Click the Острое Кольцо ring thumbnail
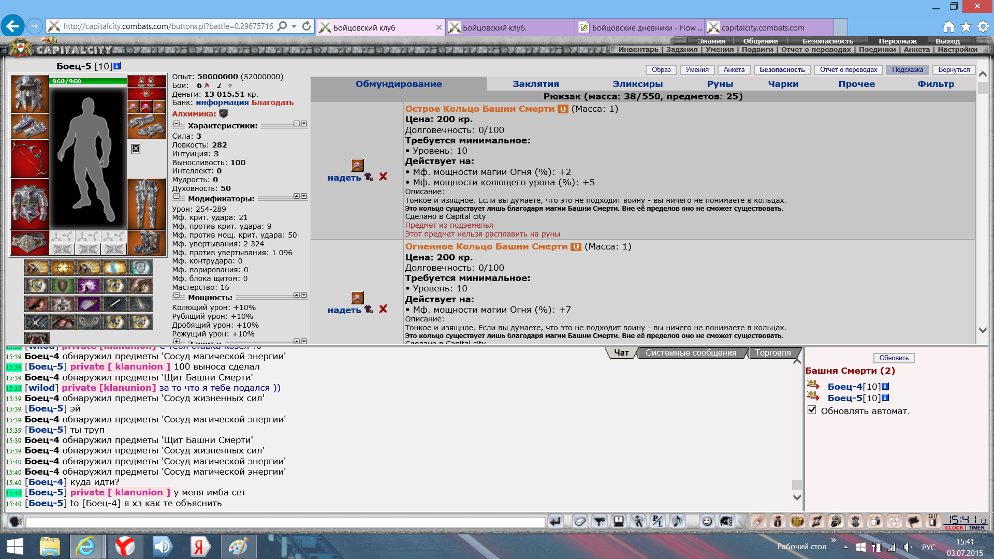Image resolution: width=994 pixels, height=559 pixels. pos(357,165)
